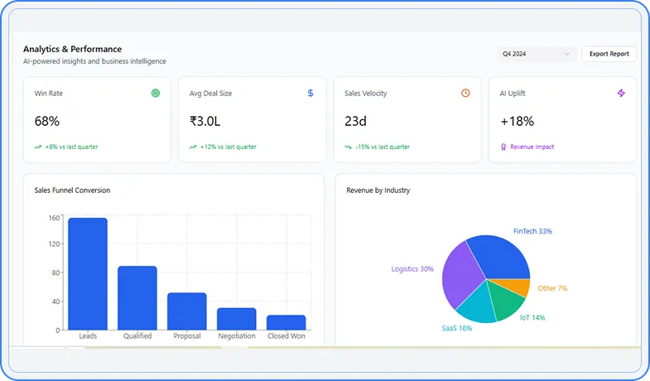
Task: Open the Q4 2024 period dropdown
Action: [x=536, y=54]
